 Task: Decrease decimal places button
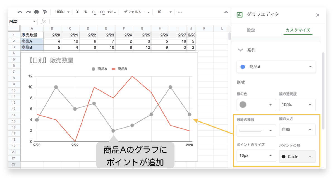click(94, 12)
